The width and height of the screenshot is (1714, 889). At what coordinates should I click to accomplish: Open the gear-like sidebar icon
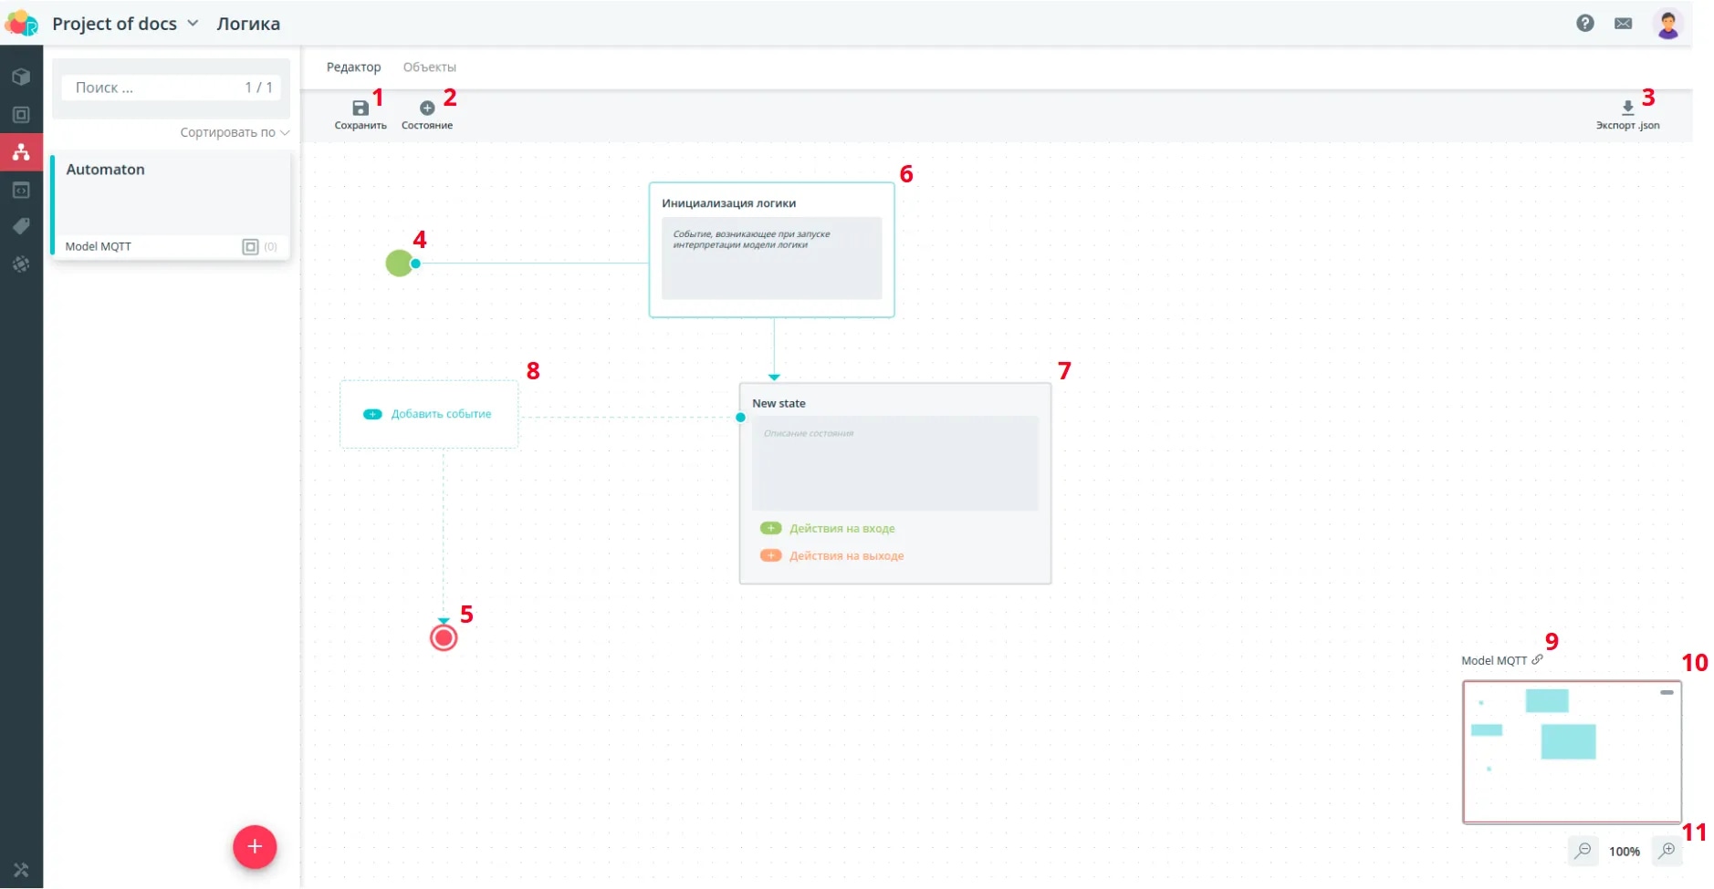[21, 264]
